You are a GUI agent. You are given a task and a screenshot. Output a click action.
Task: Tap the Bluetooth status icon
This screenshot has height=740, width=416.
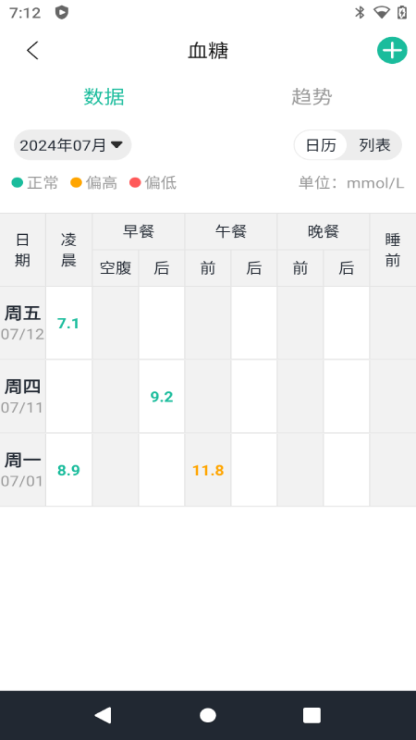click(359, 13)
